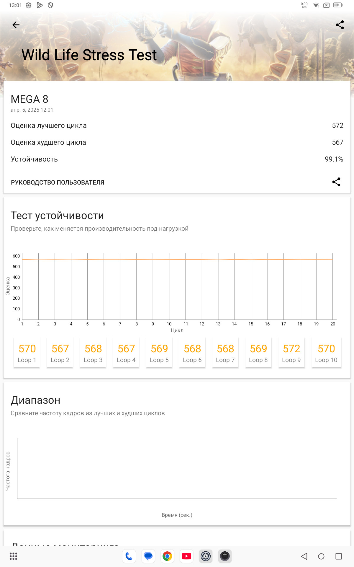The width and height of the screenshot is (354, 567).
Task: Select the Loop 4 score card 567
Action: pos(126,353)
